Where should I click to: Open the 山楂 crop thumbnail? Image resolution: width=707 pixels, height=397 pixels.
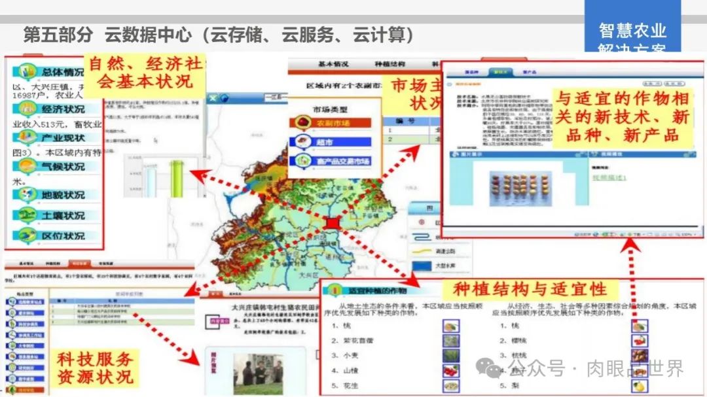[x=451, y=370]
